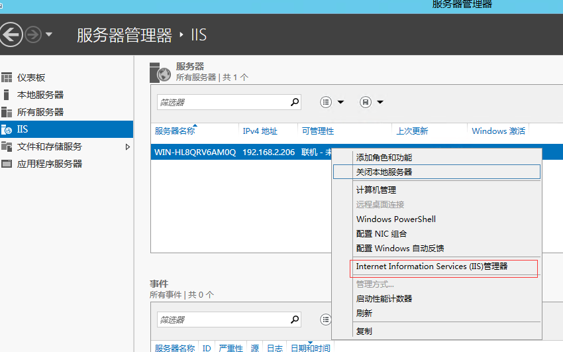Select Windows PowerShell in the context menu
Screen dimensions: 563x352
tap(395, 219)
